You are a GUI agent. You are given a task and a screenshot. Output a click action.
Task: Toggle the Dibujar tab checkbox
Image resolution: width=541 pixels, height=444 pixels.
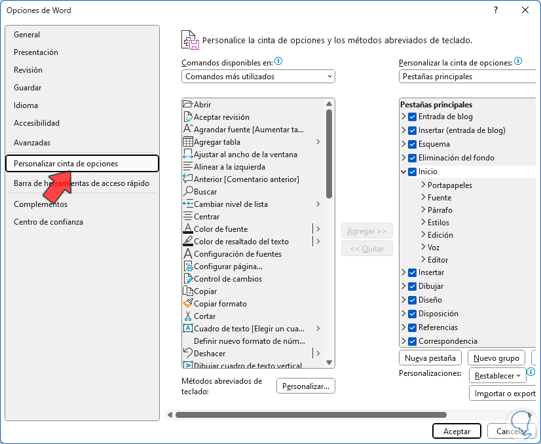tap(412, 286)
